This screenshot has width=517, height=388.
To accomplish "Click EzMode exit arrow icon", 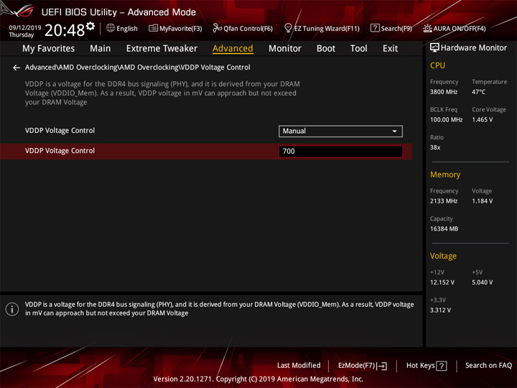I will tap(383, 366).
